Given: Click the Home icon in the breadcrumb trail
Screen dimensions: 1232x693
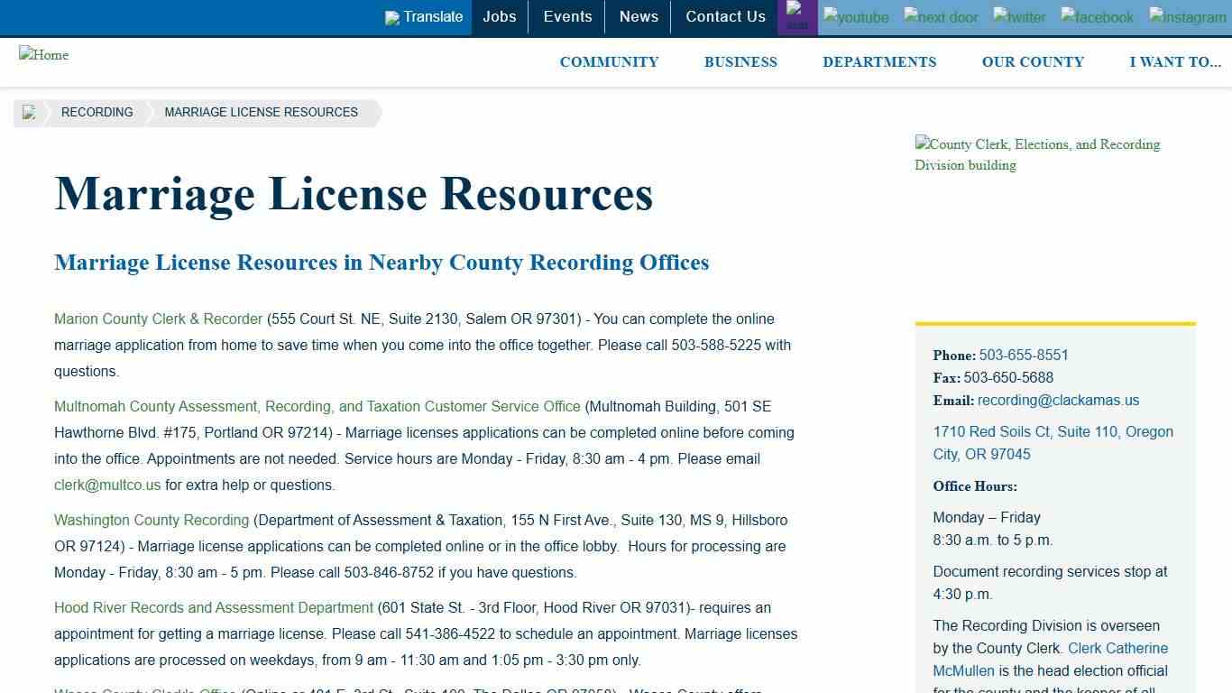Looking at the screenshot, I should pyautogui.click(x=29, y=112).
